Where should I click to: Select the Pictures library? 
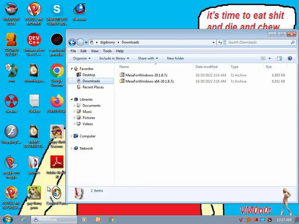(88, 118)
